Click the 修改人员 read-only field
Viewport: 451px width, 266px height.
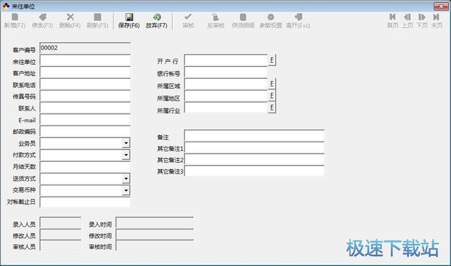click(60, 234)
